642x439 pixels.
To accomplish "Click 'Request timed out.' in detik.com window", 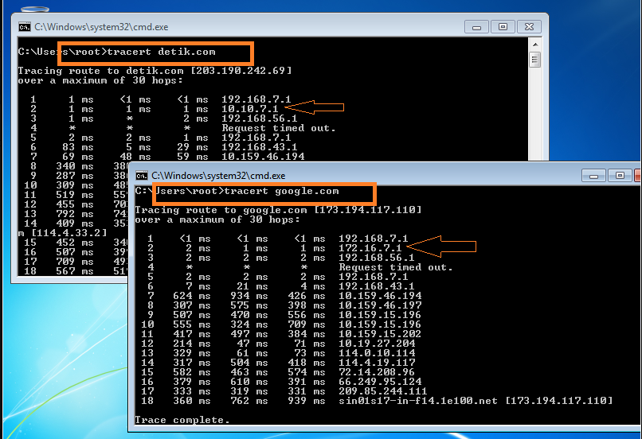I will point(279,128).
